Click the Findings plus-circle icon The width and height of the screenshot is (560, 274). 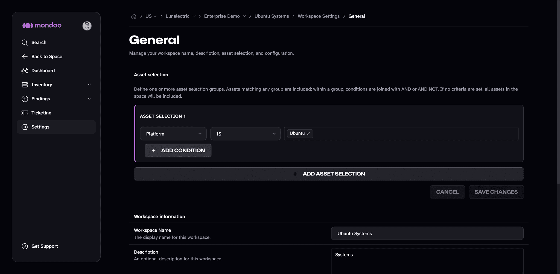(x=25, y=99)
